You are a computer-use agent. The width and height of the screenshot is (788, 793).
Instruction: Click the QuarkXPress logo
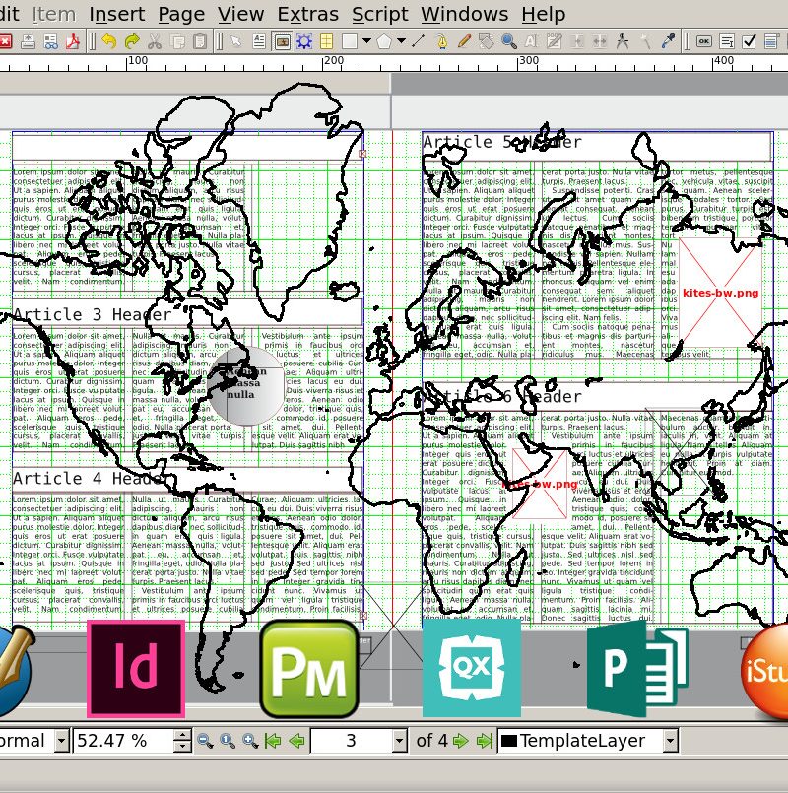tap(472, 669)
